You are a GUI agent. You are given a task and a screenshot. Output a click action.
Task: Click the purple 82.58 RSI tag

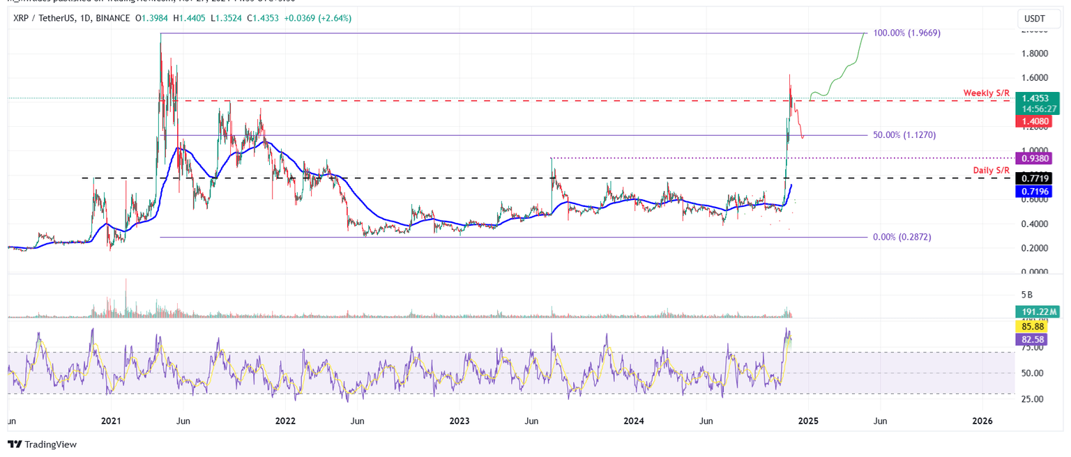[1031, 339]
